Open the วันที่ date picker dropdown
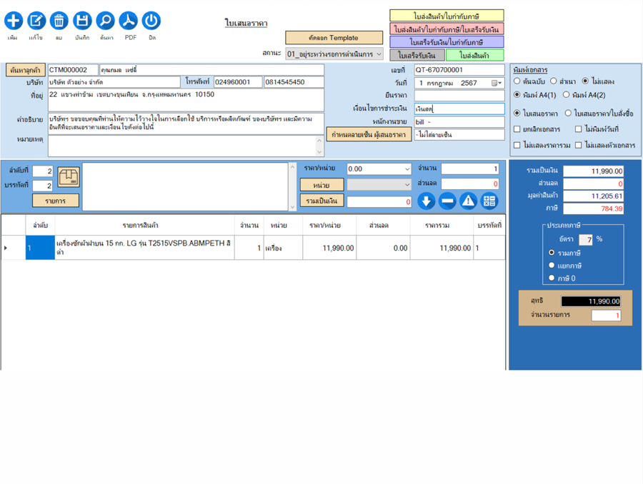Screen dimensions: 643x484 click(497, 83)
